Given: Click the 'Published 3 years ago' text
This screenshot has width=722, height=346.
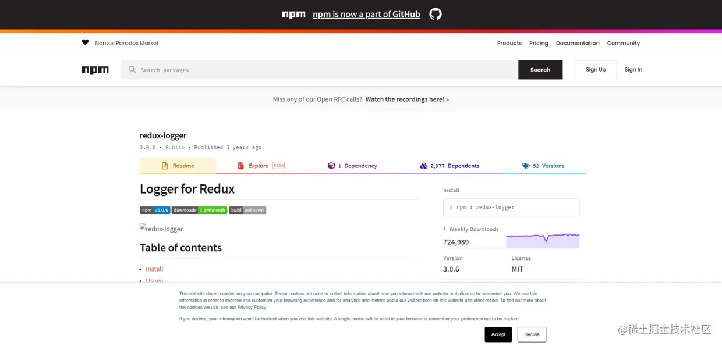Looking at the screenshot, I should coord(228,148).
